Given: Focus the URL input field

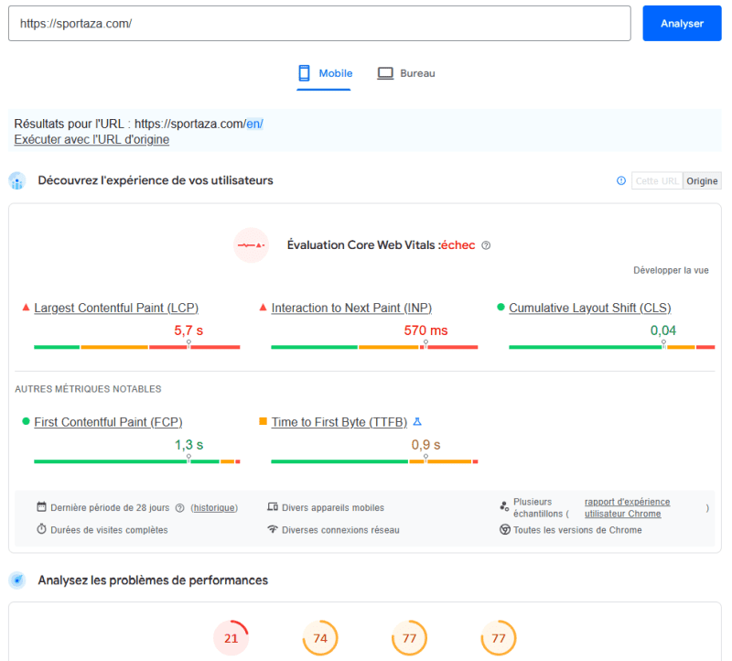Looking at the screenshot, I should 319,24.
